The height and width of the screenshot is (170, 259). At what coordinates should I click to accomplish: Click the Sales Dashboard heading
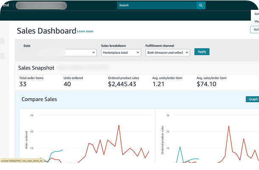pyautogui.click(x=46, y=31)
